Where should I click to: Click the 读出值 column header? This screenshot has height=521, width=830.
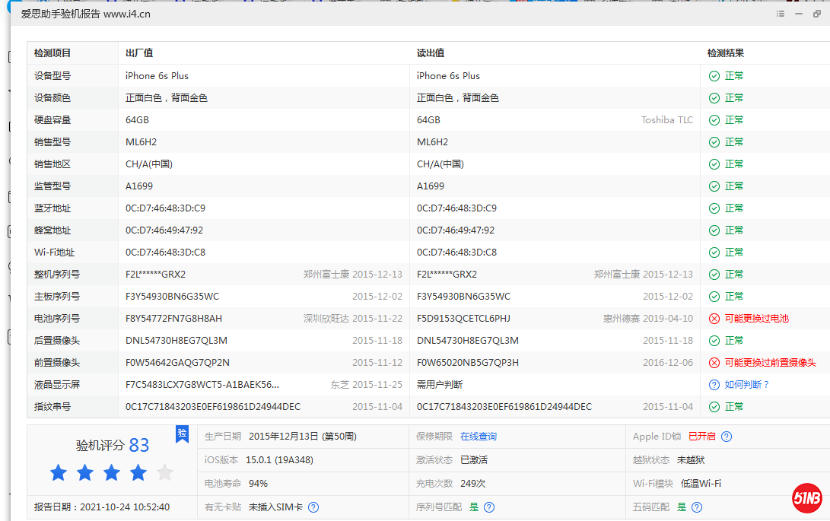(431, 53)
